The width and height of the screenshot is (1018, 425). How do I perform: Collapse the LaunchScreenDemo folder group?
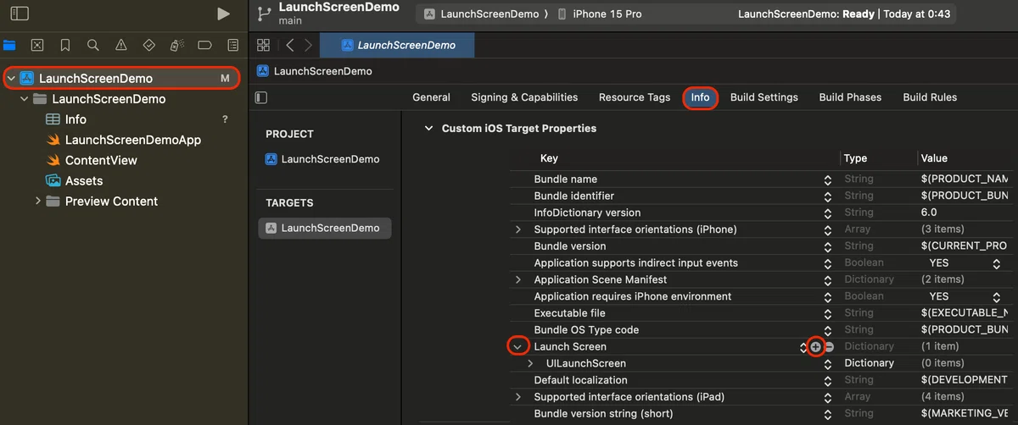point(24,99)
